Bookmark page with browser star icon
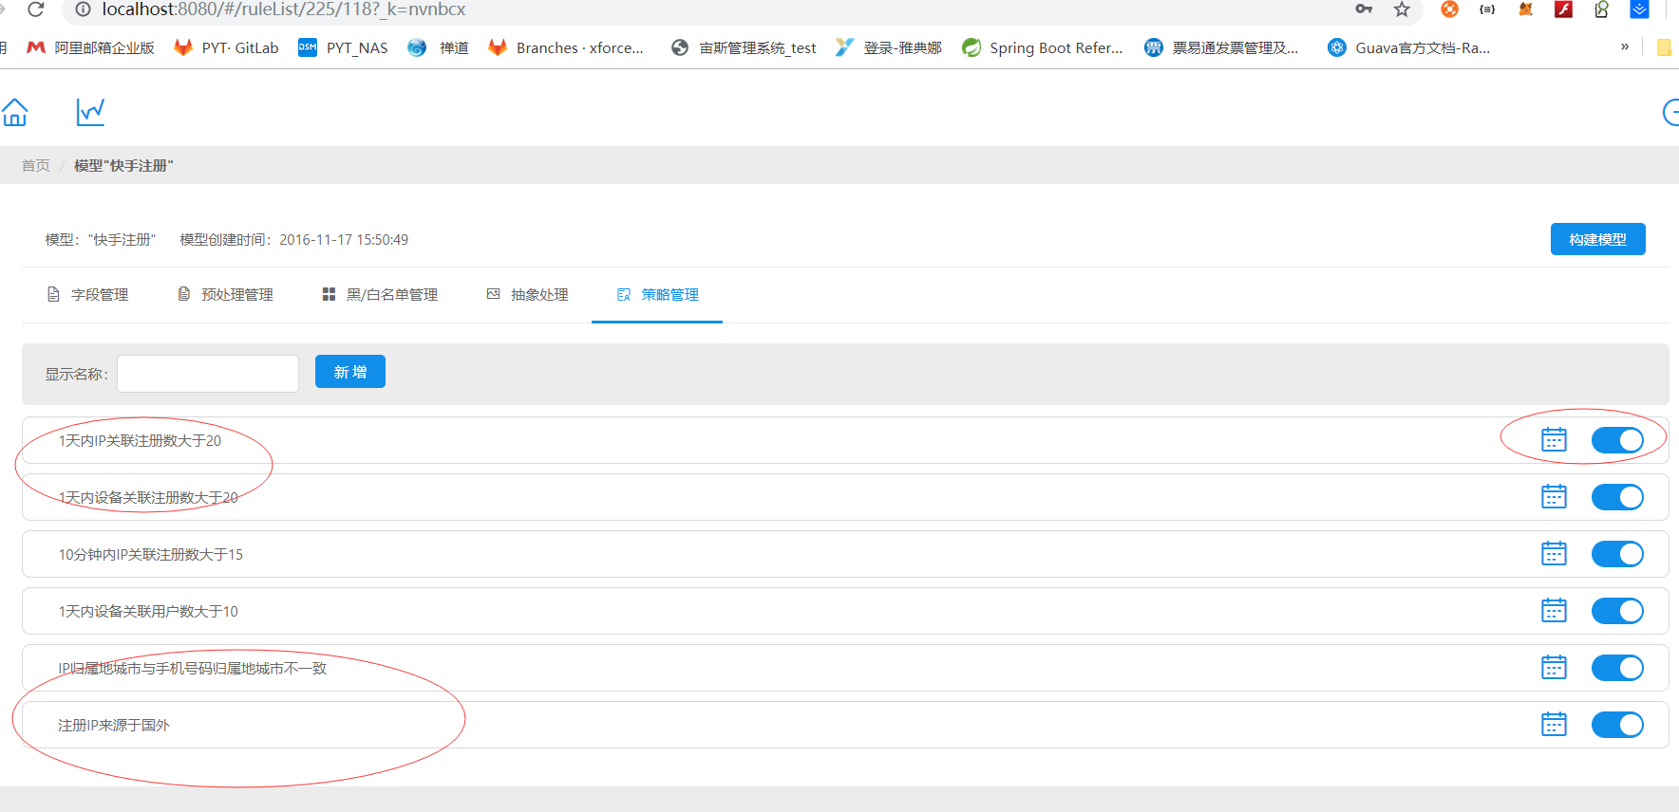Image resolution: width=1679 pixels, height=812 pixels. click(x=1402, y=9)
